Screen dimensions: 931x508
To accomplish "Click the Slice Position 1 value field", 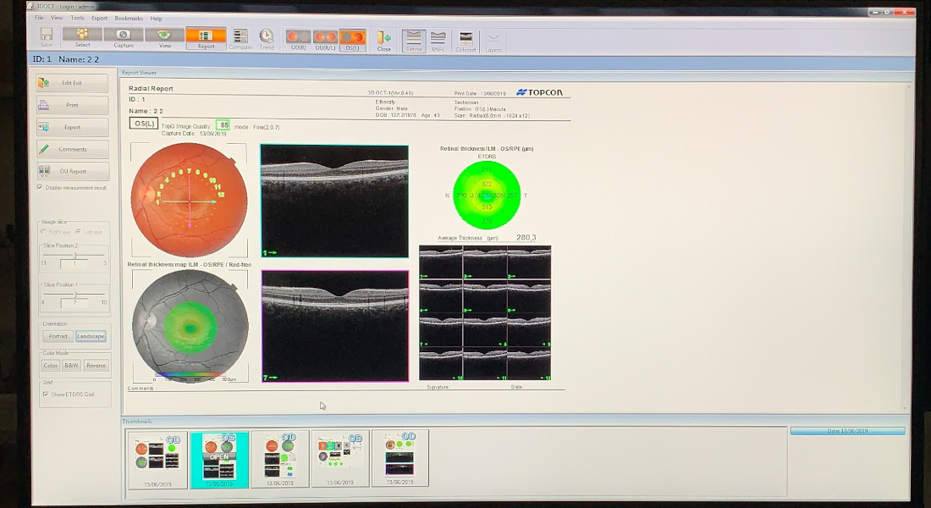I will coord(74,302).
